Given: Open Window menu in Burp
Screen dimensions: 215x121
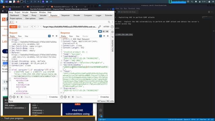Looking at the screenshot, I should 42,12.
